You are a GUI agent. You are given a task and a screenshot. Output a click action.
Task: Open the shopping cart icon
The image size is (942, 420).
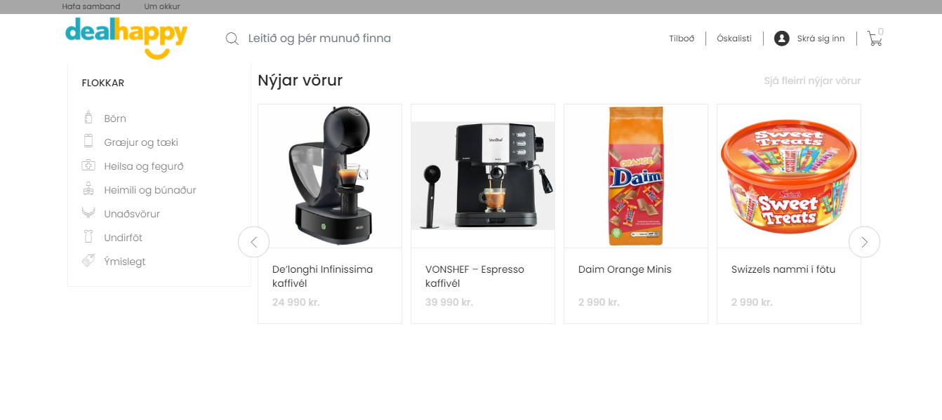point(875,39)
